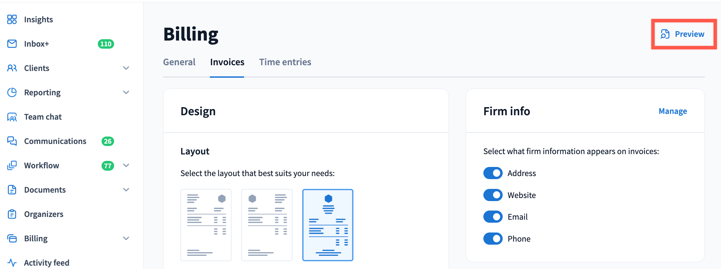Click the Organizers clipboard icon

(x=12, y=214)
